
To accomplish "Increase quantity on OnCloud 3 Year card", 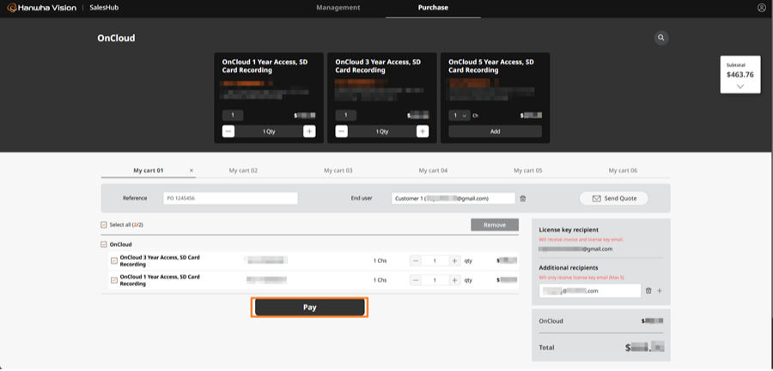I will pyautogui.click(x=423, y=131).
